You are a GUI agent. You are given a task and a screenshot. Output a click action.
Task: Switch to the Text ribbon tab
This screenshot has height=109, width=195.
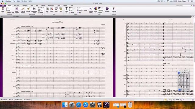(32, 5)
